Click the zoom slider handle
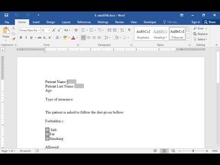 click(193, 151)
